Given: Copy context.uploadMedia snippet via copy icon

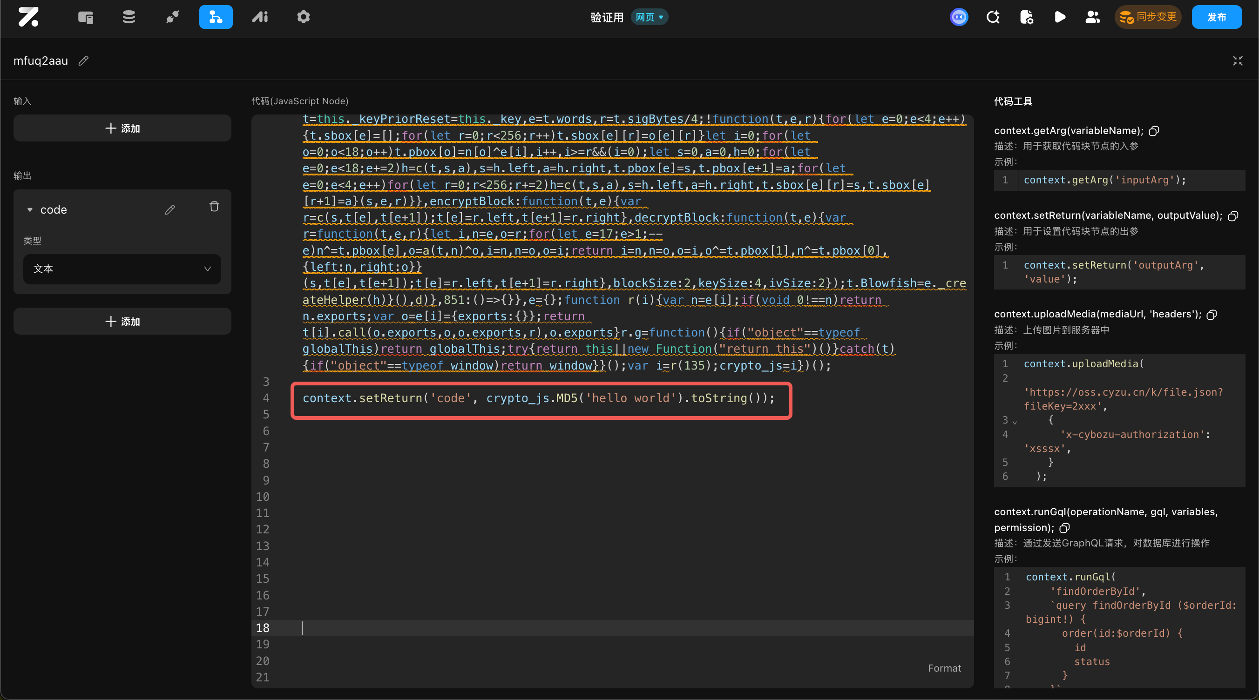Looking at the screenshot, I should point(1212,315).
